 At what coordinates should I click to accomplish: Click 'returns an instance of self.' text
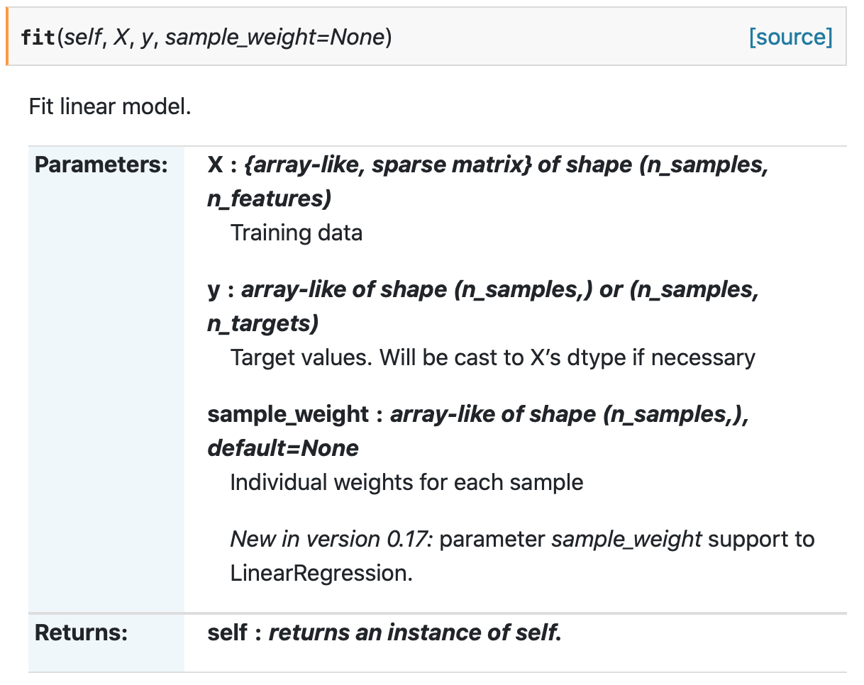pyautogui.click(x=415, y=633)
